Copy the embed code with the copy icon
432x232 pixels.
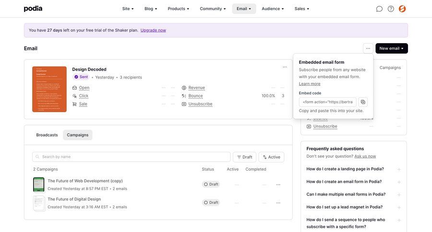363,102
